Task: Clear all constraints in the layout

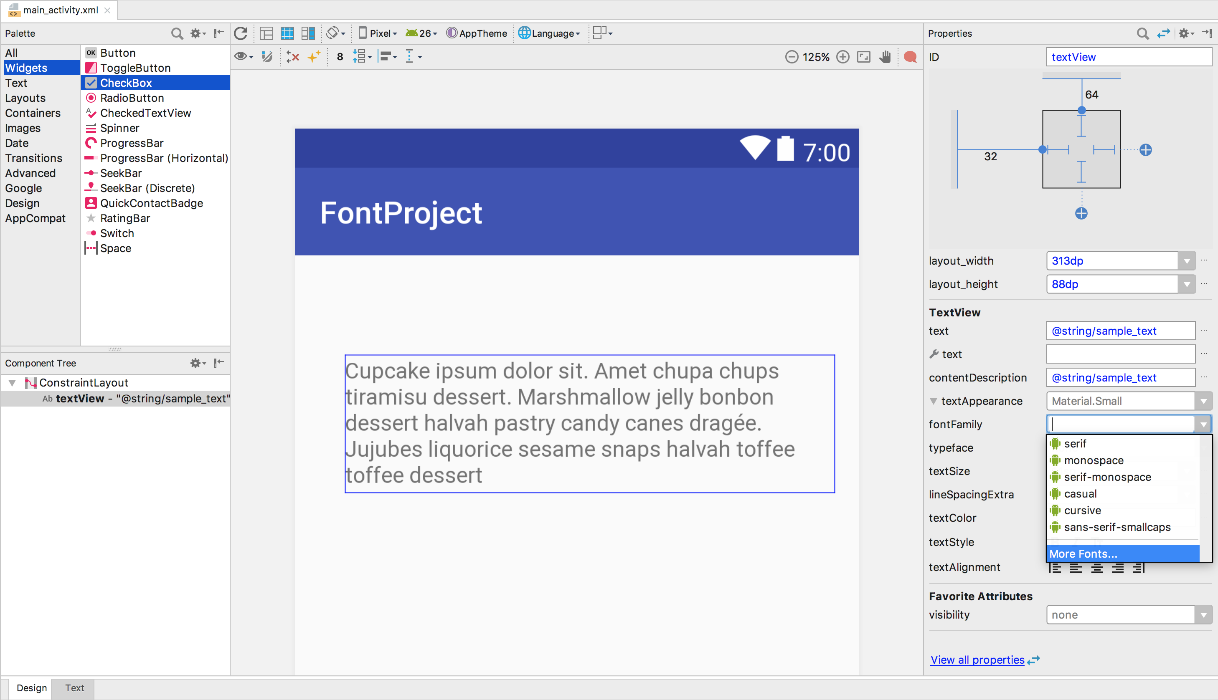Action: (x=292, y=56)
